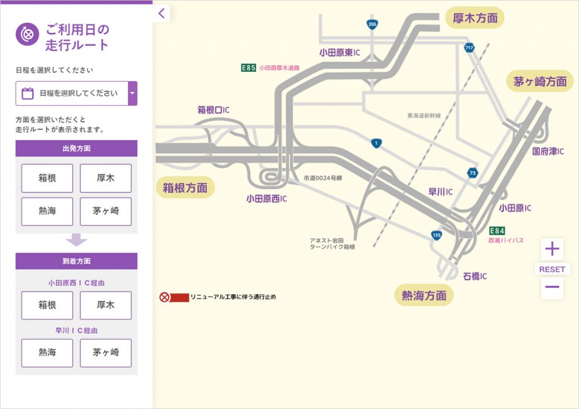Image resolution: width=579 pixels, height=409 pixels.
Task: Select 厚木 arrival via 小田原西IC
Action: (x=106, y=305)
